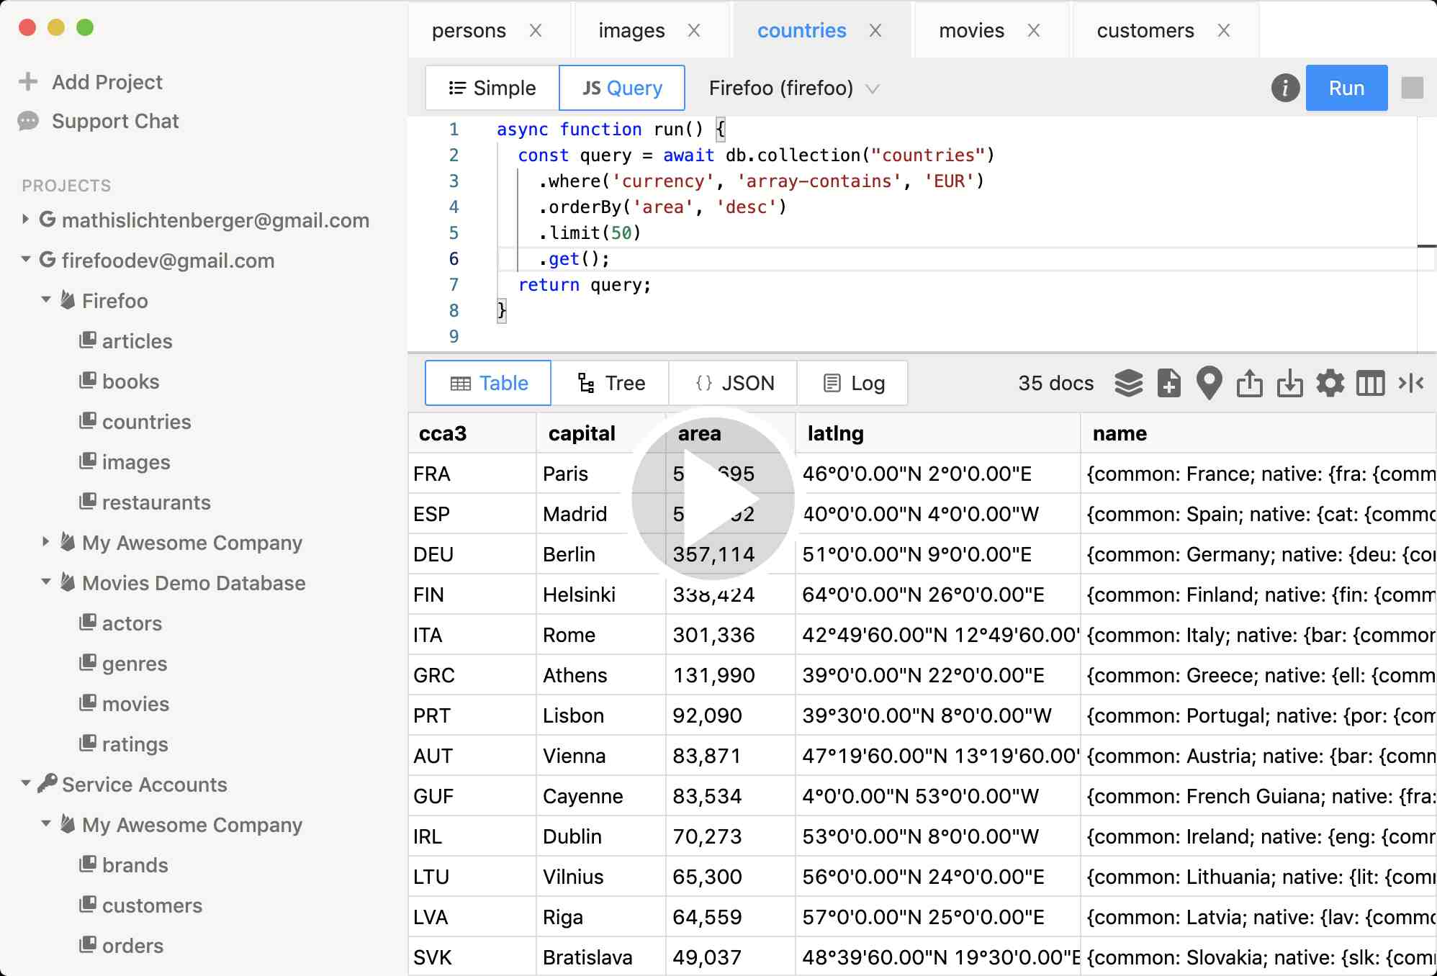
Task: Collapse the Movies Demo Database node
Action: click(x=46, y=582)
